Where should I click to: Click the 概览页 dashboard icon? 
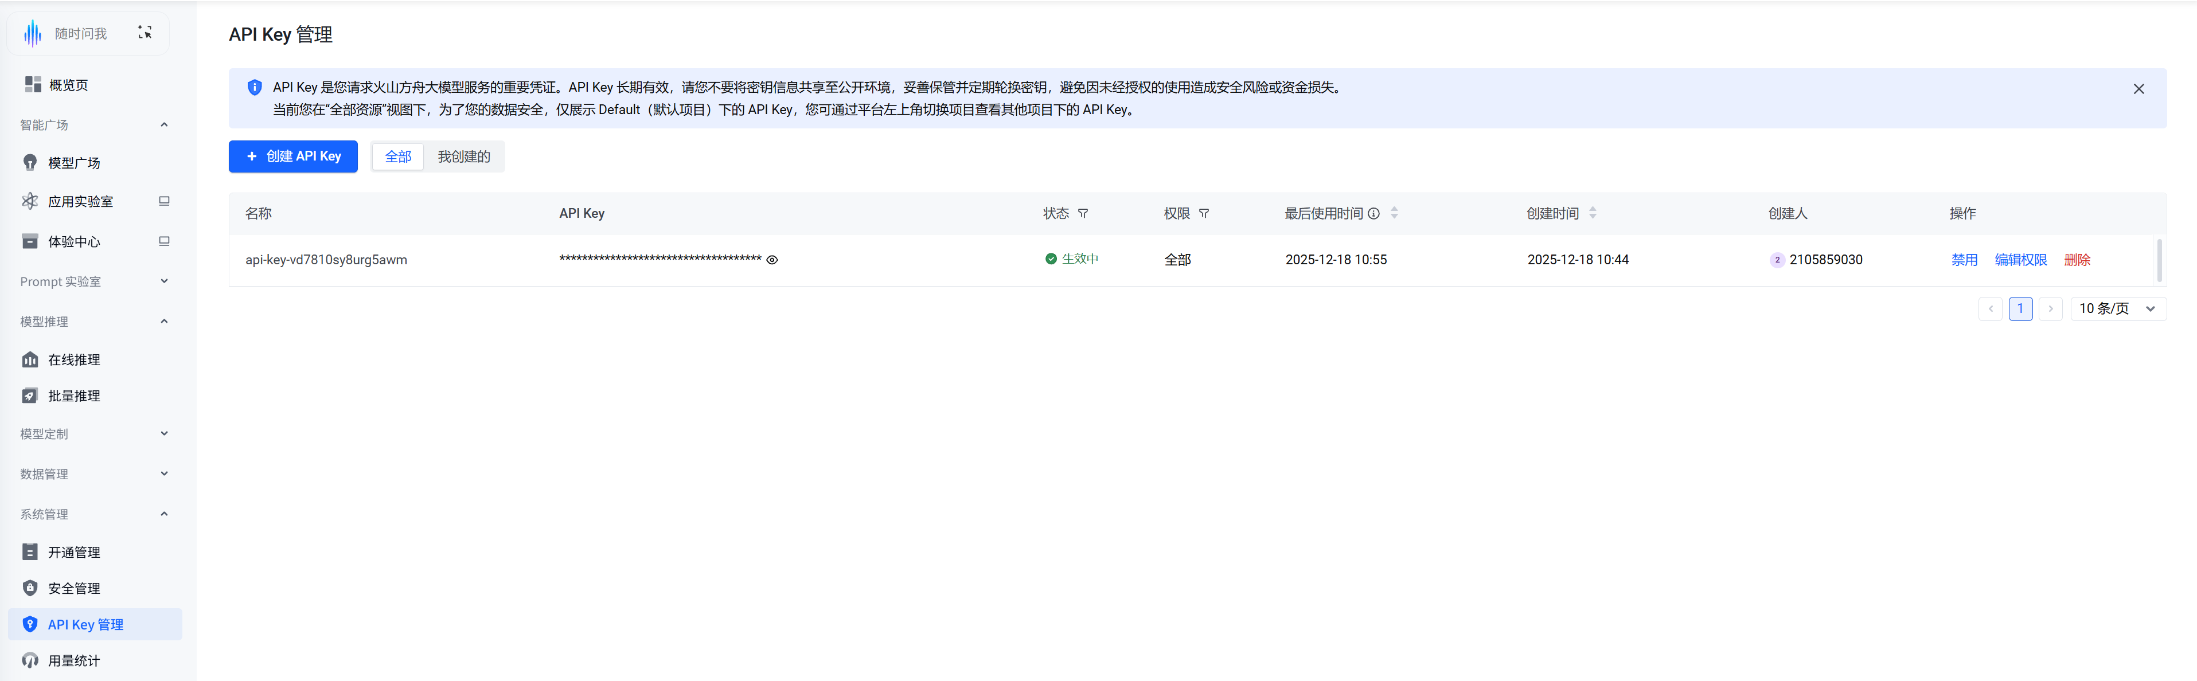[x=33, y=84]
